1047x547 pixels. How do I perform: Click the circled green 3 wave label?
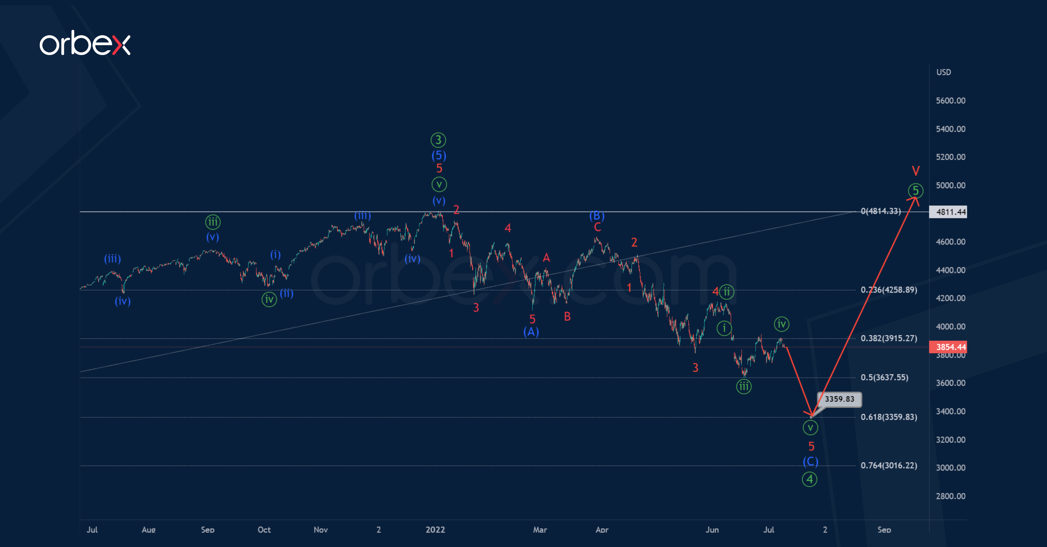(438, 140)
